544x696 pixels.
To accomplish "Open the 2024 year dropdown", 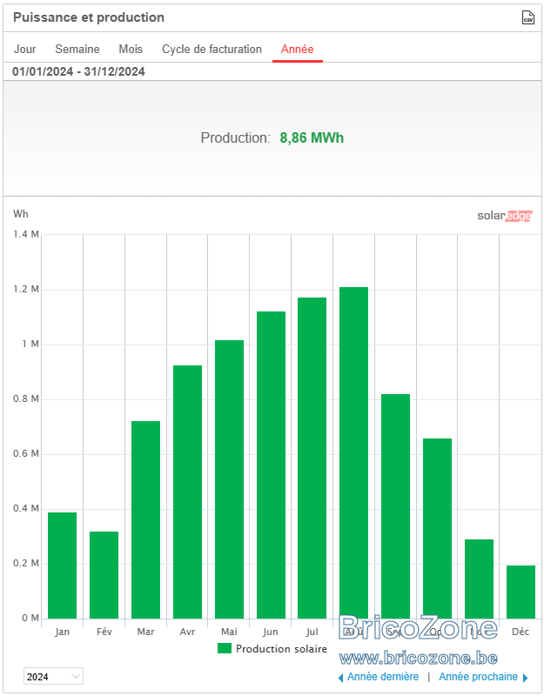I will point(53,676).
